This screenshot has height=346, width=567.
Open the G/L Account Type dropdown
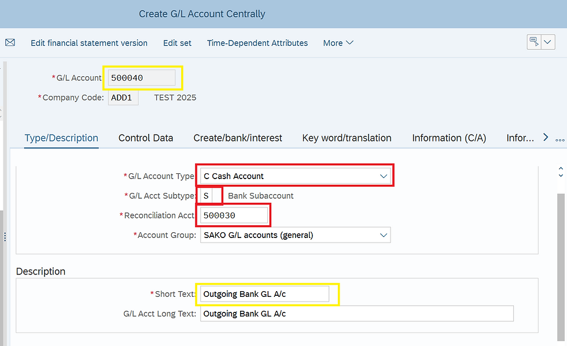(x=383, y=175)
